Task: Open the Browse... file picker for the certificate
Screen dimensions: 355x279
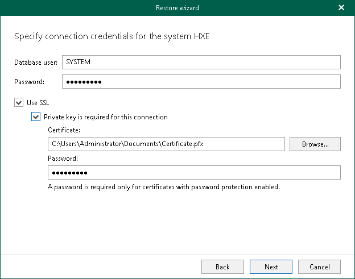Action: tap(315, 144)
